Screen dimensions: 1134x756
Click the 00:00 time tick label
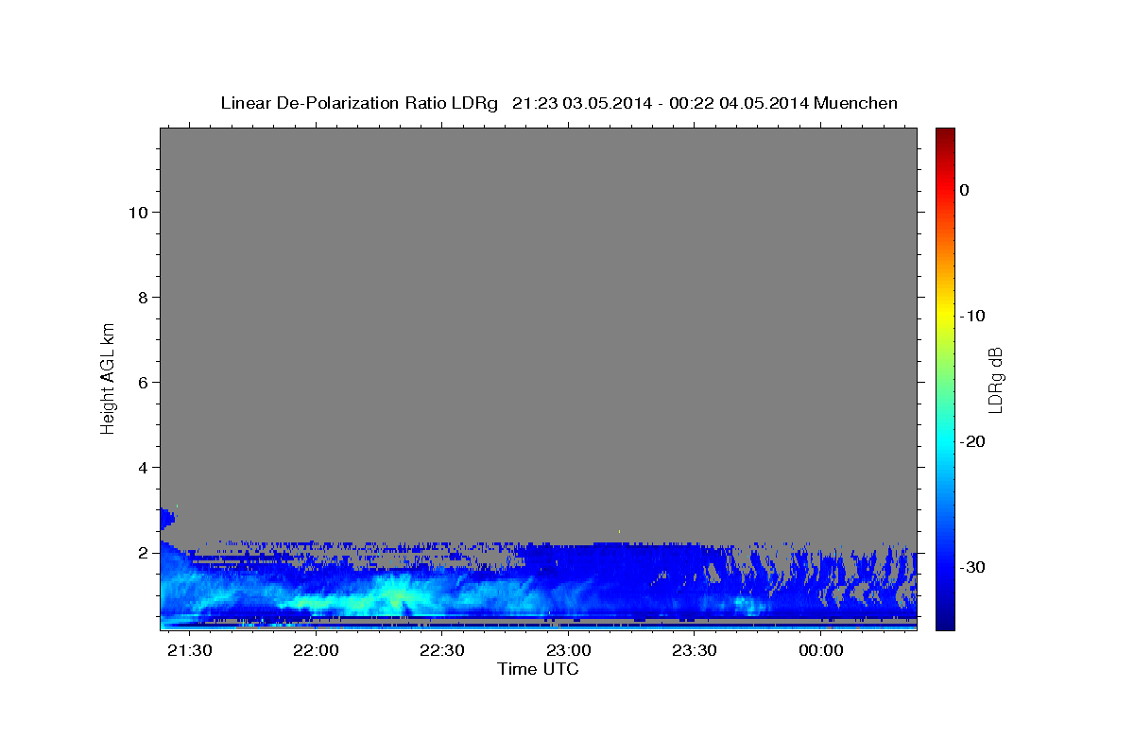tap(821, 651)
